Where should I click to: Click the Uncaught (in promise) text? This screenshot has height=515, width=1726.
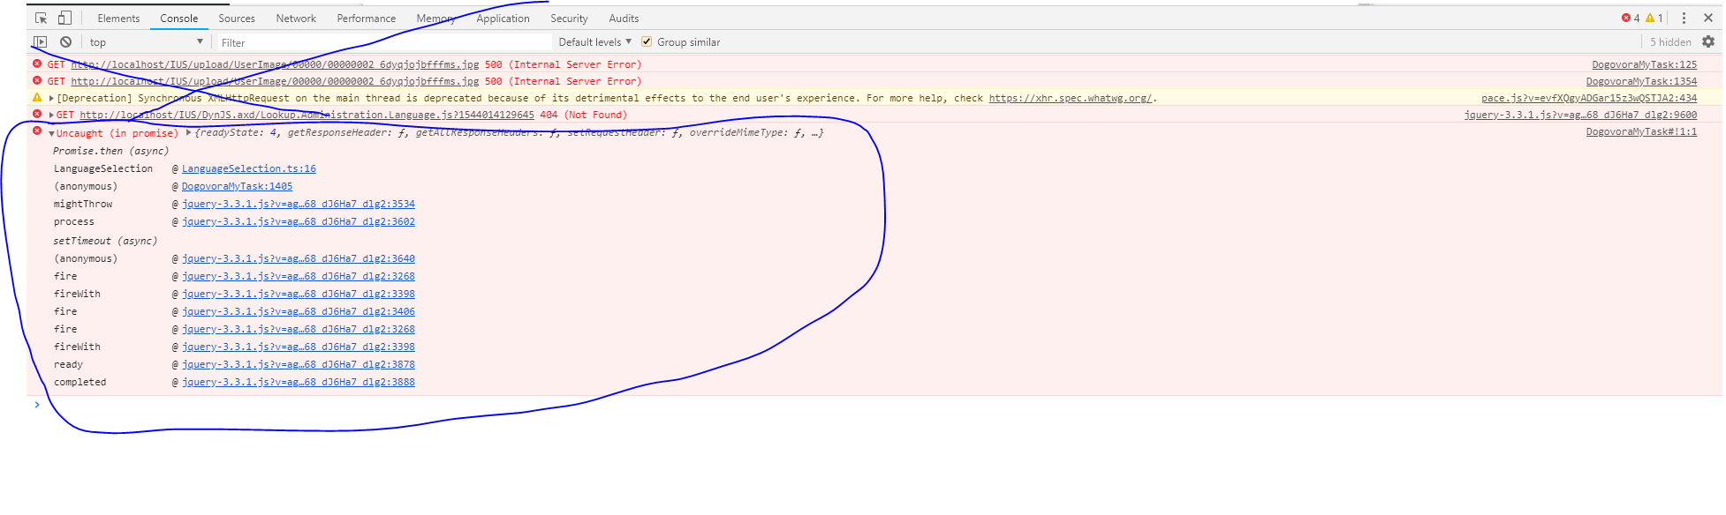click(117, 133)
